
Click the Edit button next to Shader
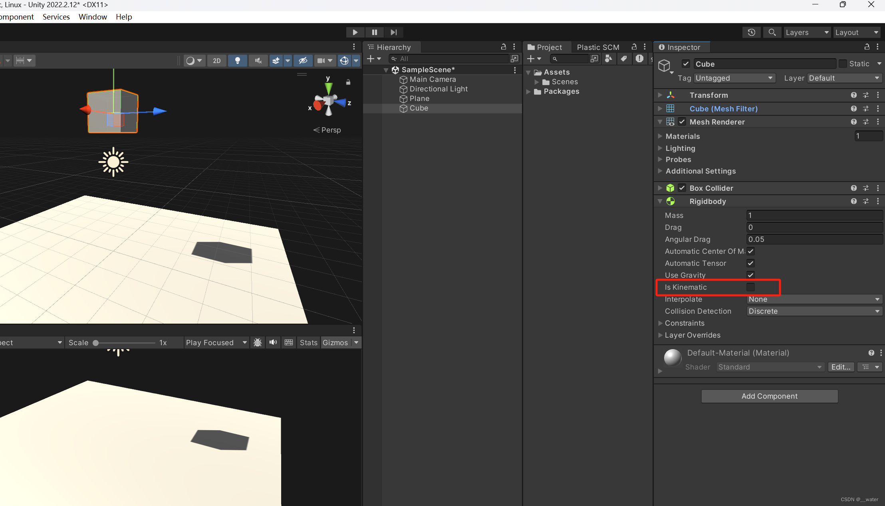(x=841, y=367)
